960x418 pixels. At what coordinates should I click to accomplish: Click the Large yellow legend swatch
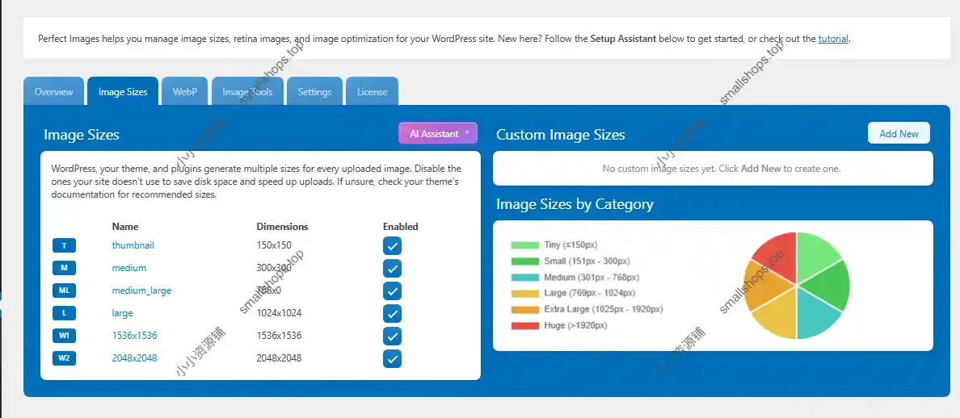pyautogui.click(x=524, y=294)
